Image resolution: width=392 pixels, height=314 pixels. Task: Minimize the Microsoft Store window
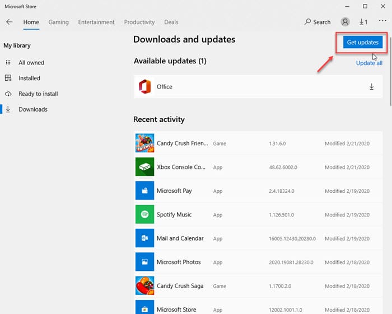(x=347, y=6)
